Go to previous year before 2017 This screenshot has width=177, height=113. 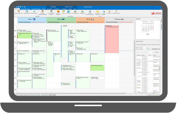(150, 21)
